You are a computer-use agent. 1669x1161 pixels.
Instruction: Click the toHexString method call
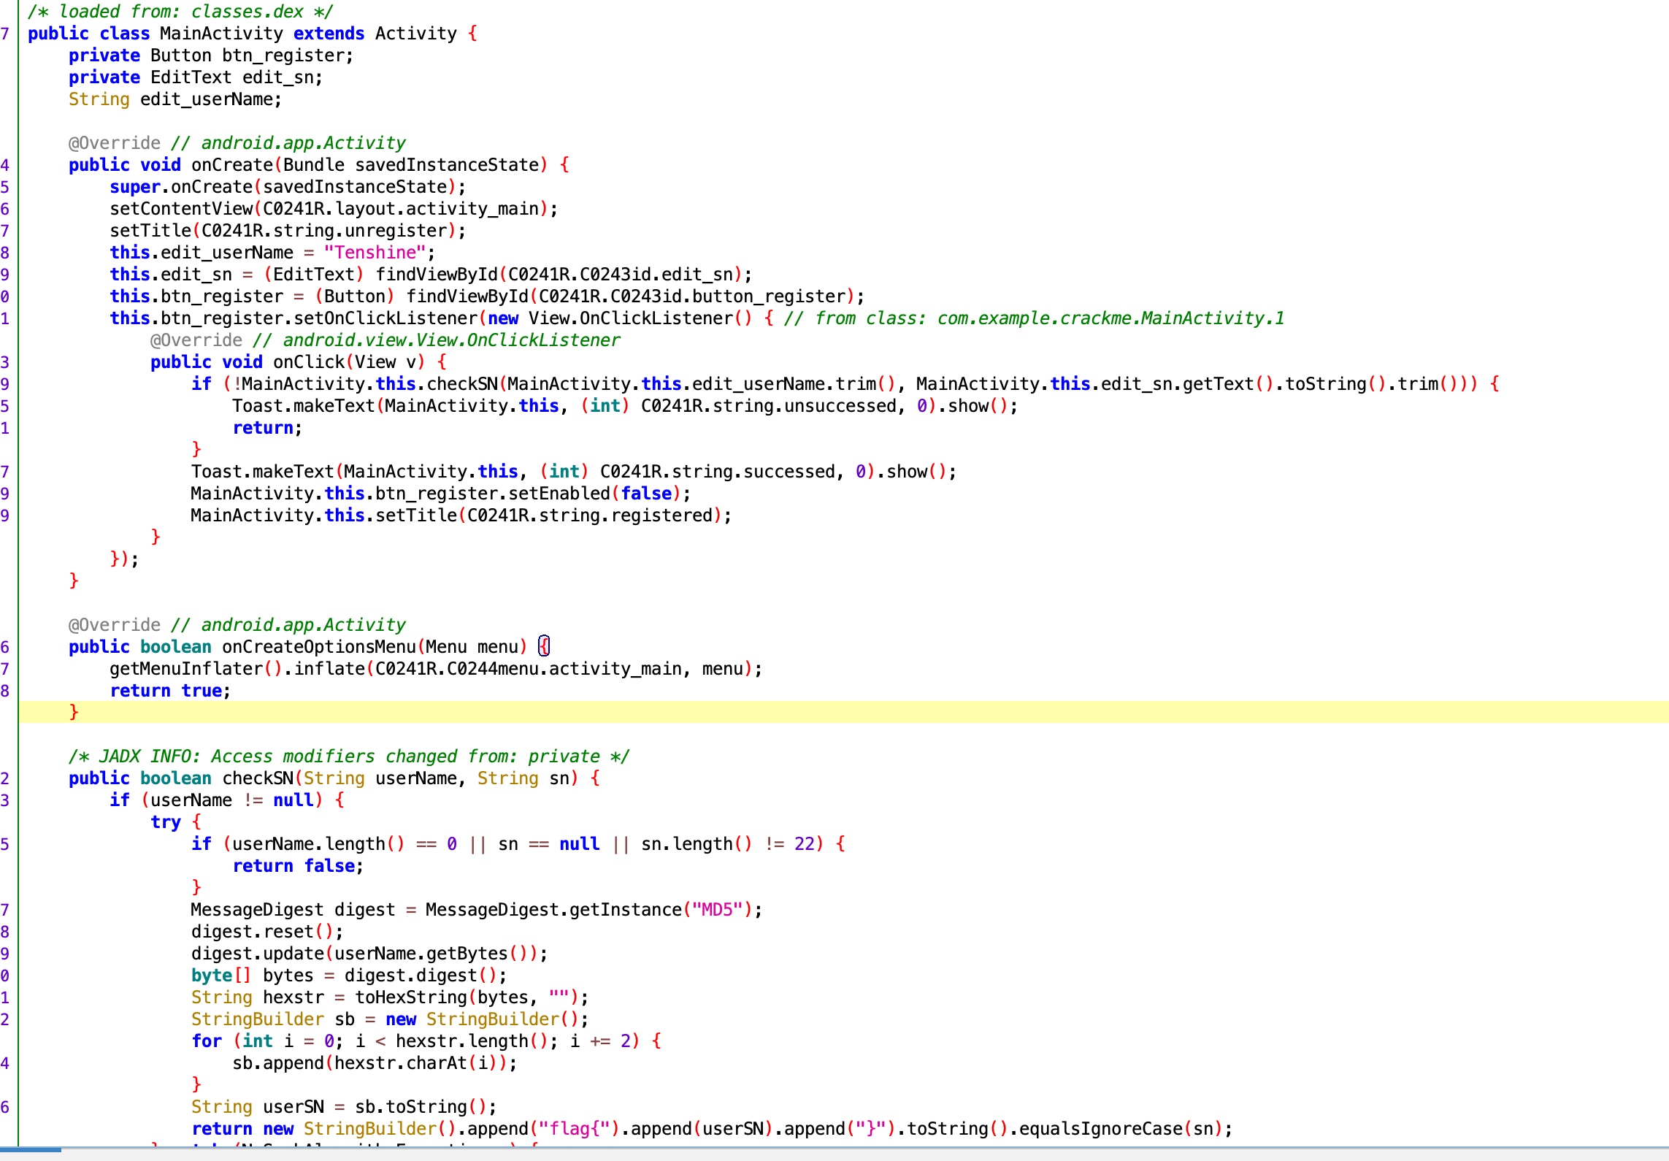tap(410, 997)
